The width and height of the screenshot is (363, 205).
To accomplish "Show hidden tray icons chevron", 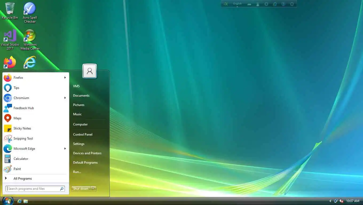I will coord(330,201).
